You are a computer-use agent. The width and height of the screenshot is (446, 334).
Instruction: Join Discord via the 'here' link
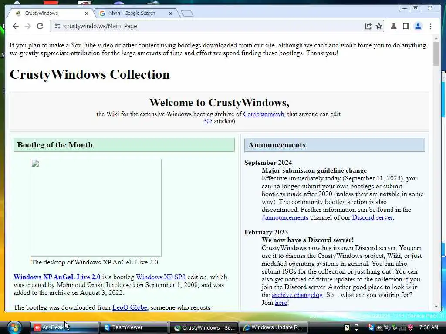[281, 303]
